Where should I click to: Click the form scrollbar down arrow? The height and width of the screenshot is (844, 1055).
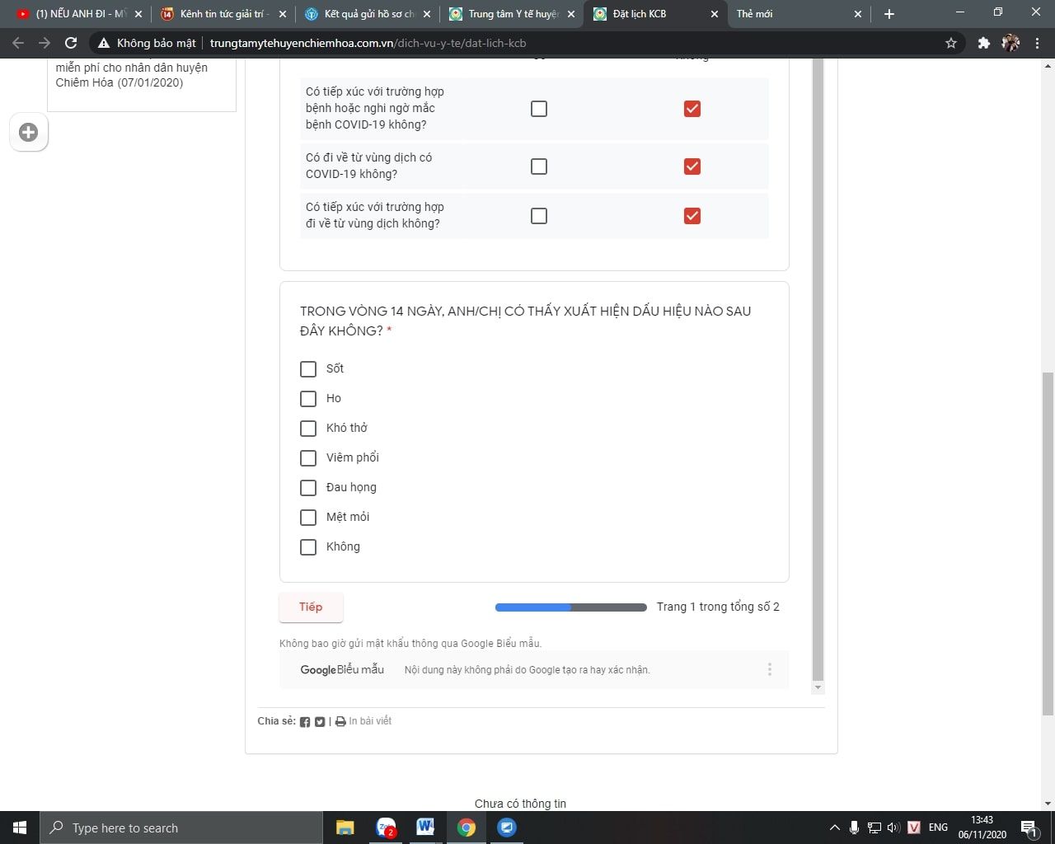click(818, 687)
